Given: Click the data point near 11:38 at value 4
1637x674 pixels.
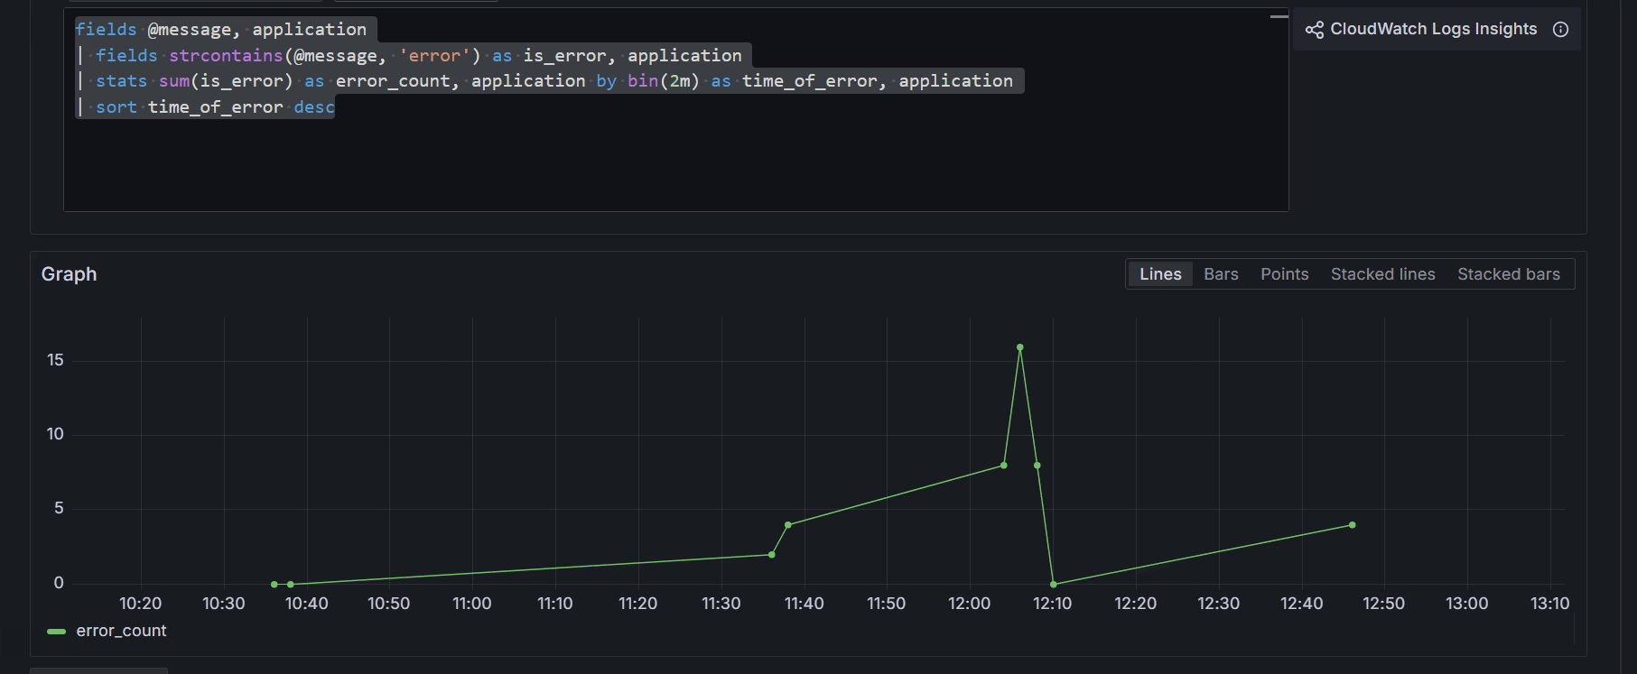Looking at the screenshot, I should coord(788,525).
